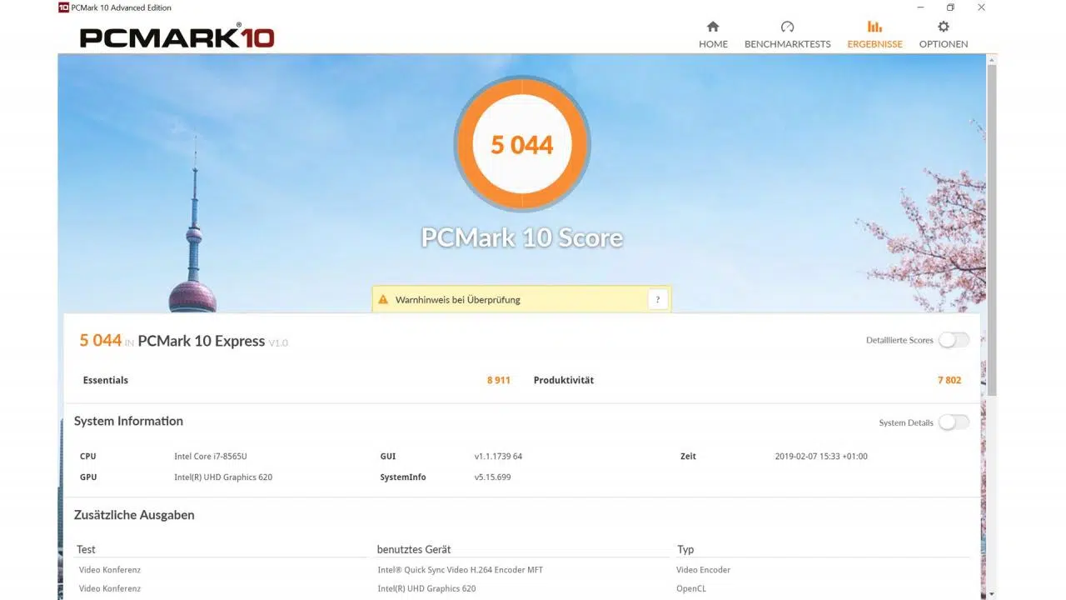Click the OpenCL type cell
The width and height of the screenshot is (1066, 600).
(x=691, y=588)
